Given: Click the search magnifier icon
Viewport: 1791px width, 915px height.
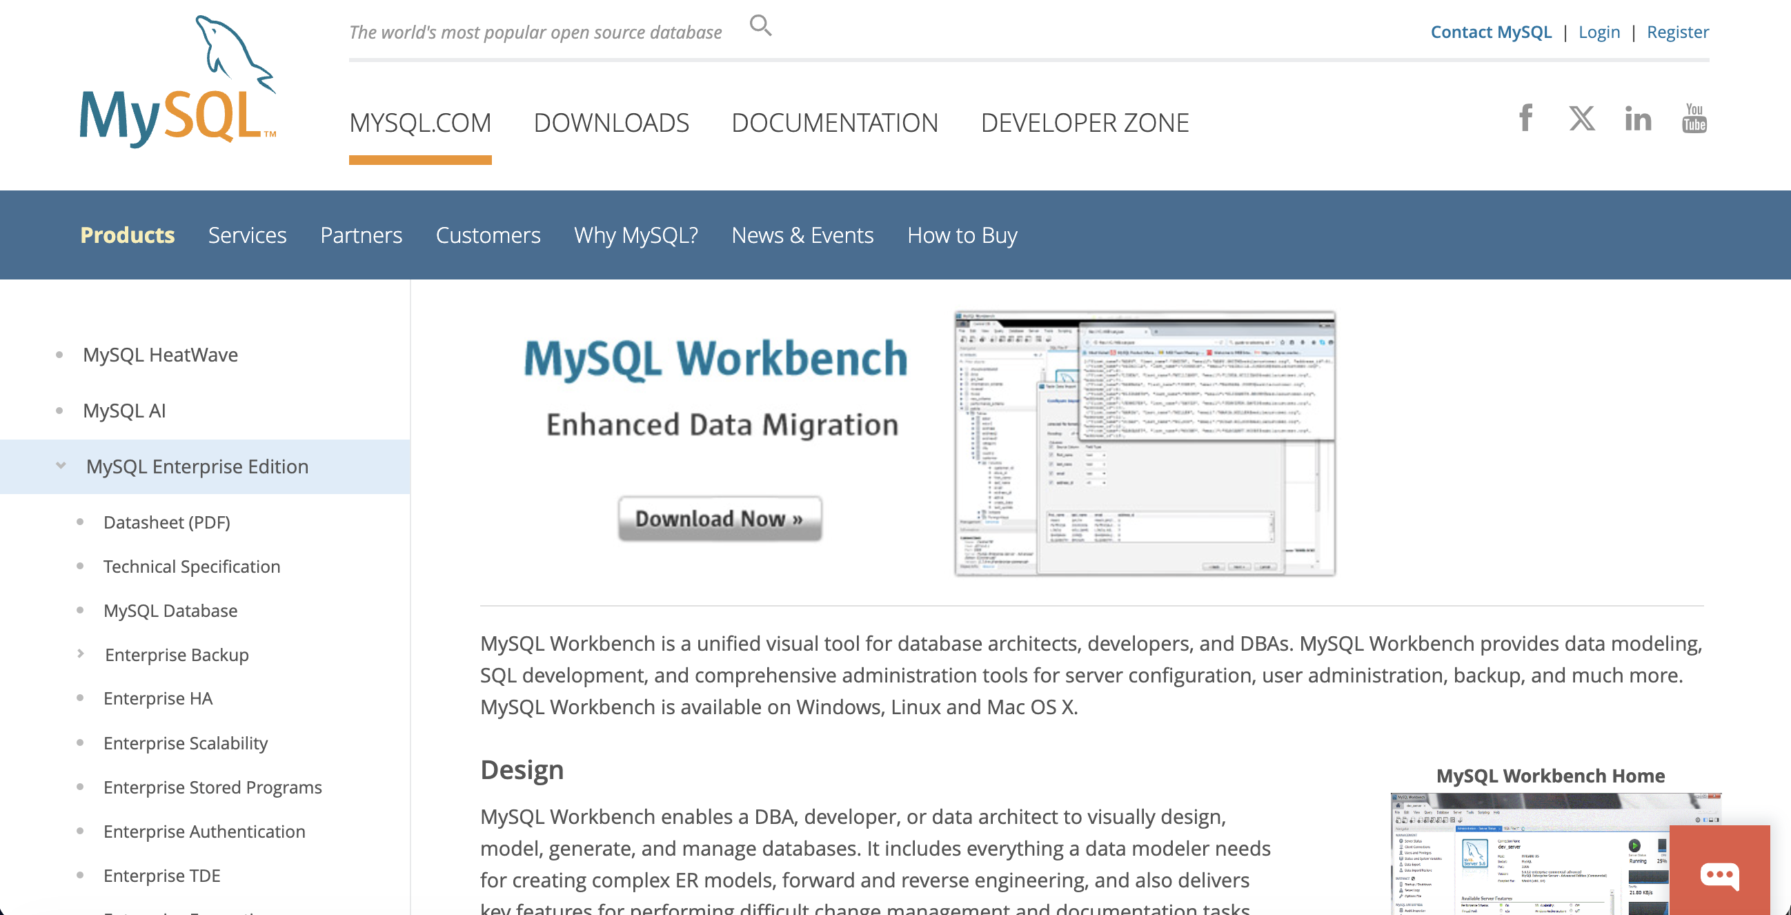Looking at the screenshot, I should (760, 26).
